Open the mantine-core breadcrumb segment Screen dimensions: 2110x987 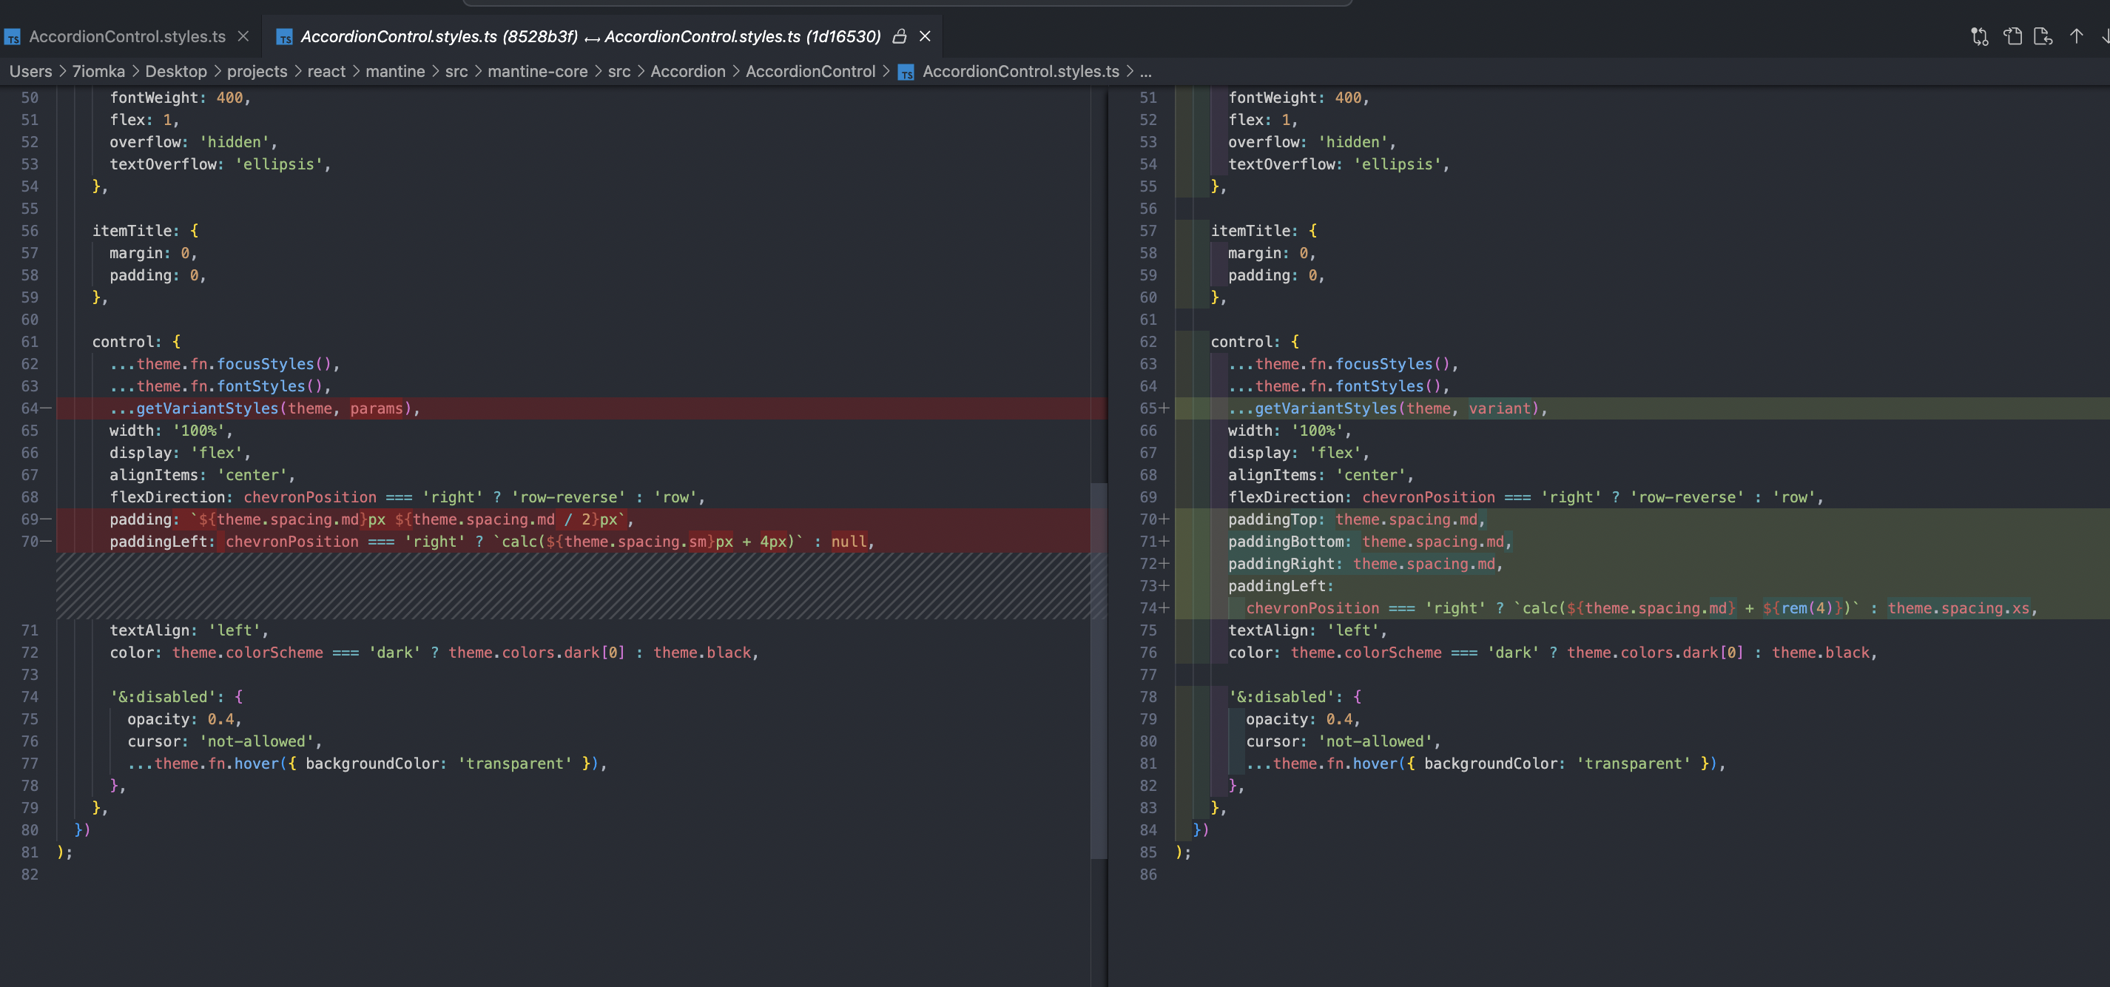537,71
